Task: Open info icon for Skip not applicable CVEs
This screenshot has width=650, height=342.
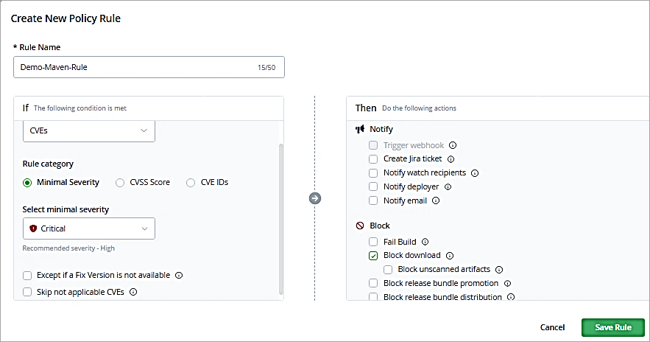Action: click(x=133, y=292)
